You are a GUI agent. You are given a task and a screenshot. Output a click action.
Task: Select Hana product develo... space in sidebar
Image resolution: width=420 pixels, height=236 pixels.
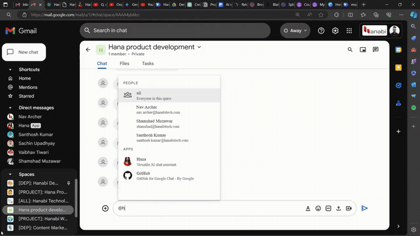click(38, 210)
